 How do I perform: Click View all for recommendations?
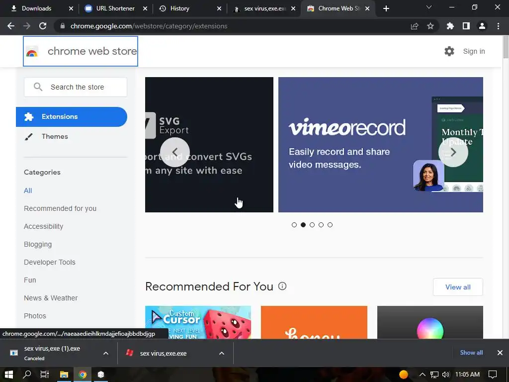[458, 287]
